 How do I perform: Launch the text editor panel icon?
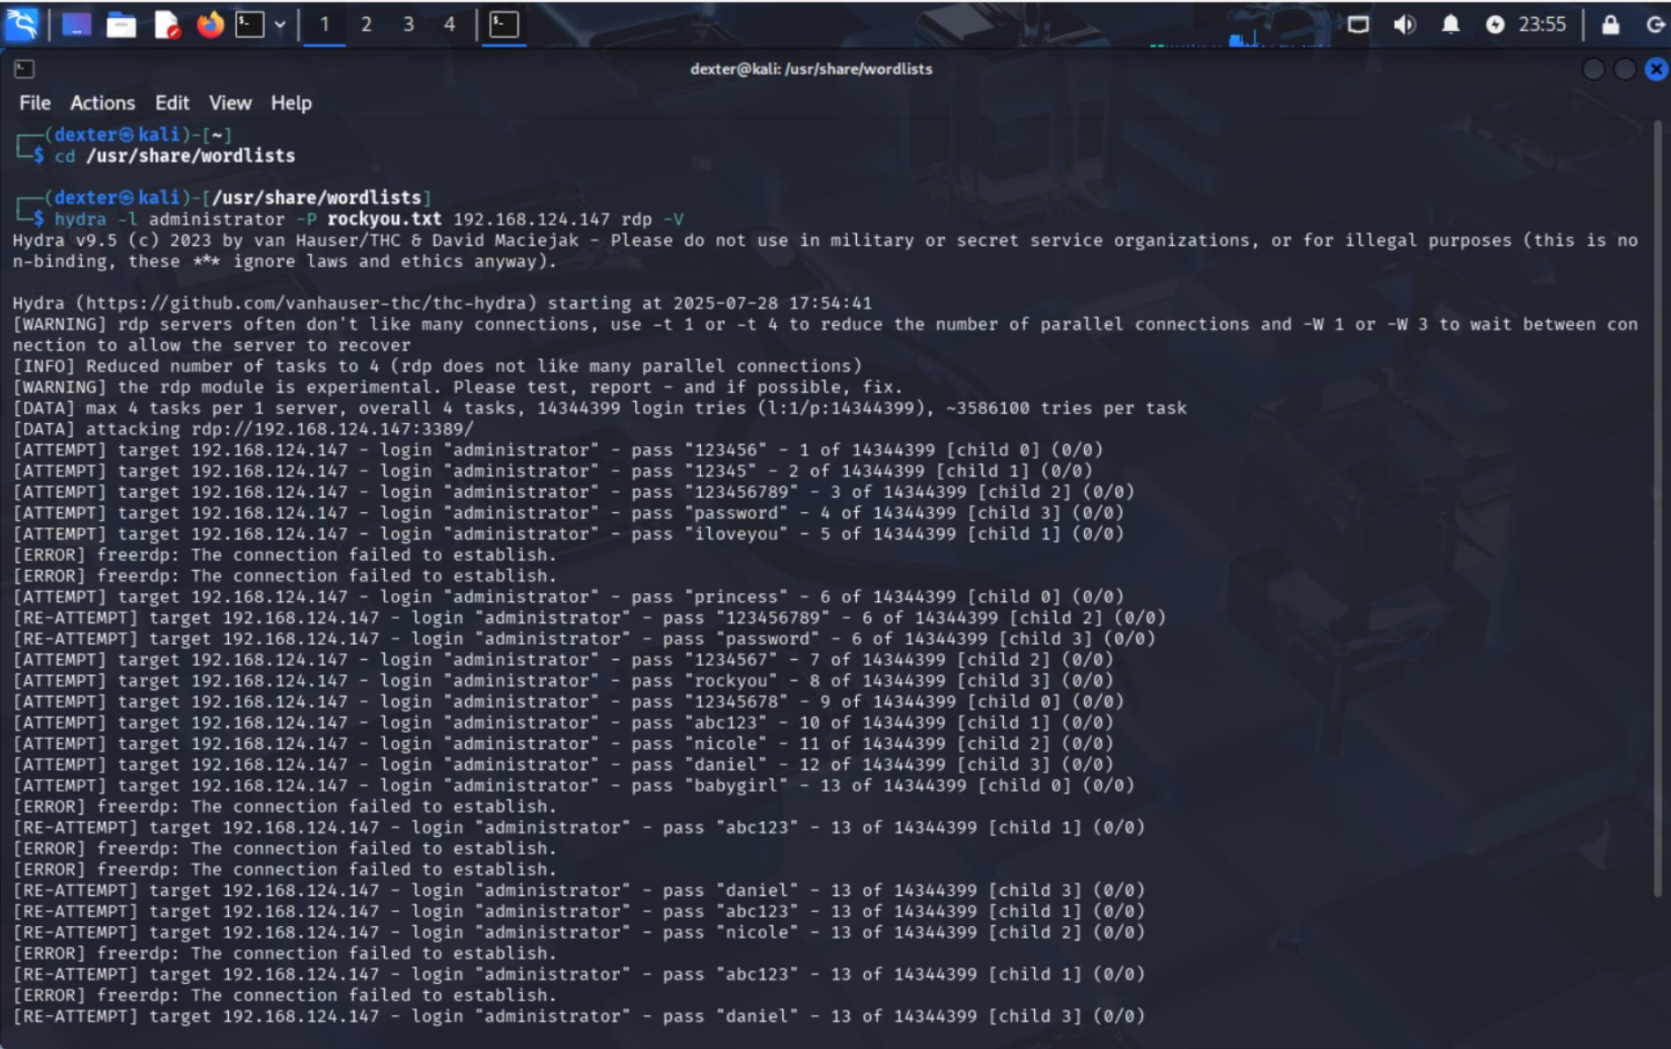coord(167,25)
